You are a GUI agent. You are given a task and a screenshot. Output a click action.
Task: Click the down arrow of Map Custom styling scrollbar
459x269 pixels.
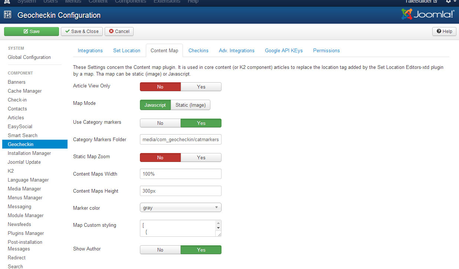coord(218,228)
